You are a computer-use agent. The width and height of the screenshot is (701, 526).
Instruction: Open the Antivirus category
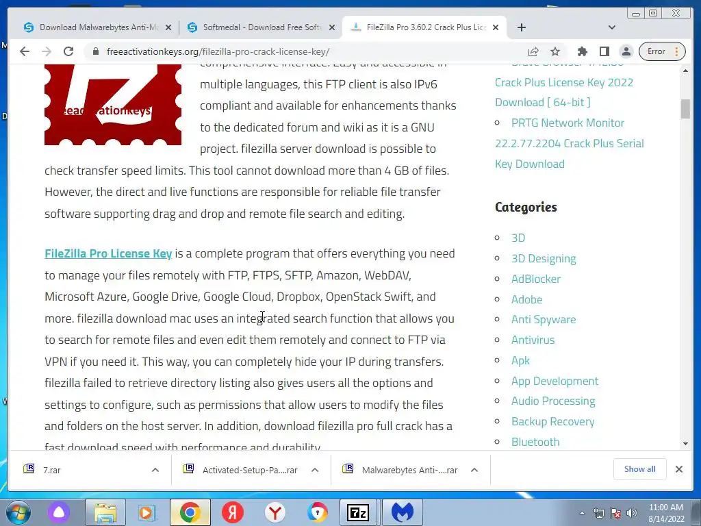click(x=533, y=340)
